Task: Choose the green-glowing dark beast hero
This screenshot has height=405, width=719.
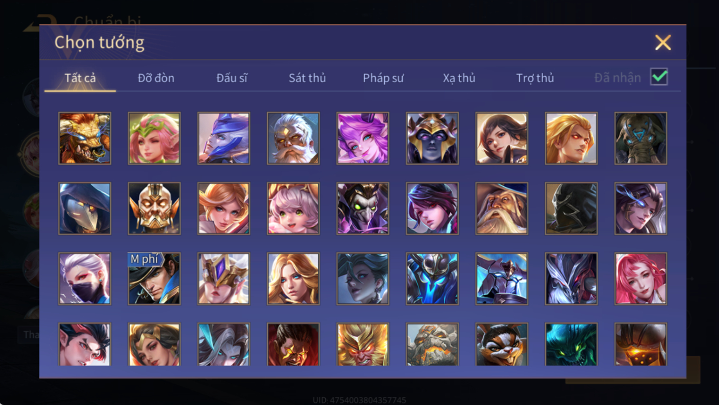Action: coord(571,344)
